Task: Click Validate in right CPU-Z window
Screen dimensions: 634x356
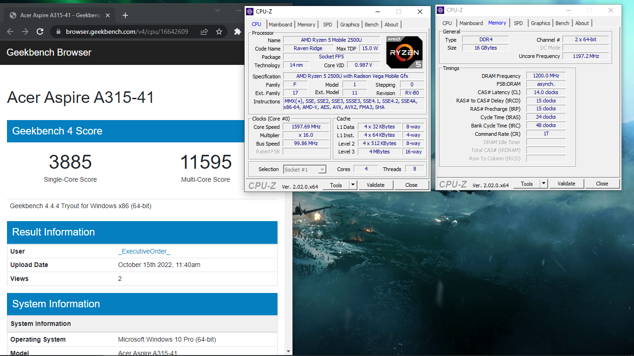Action: 566,184
